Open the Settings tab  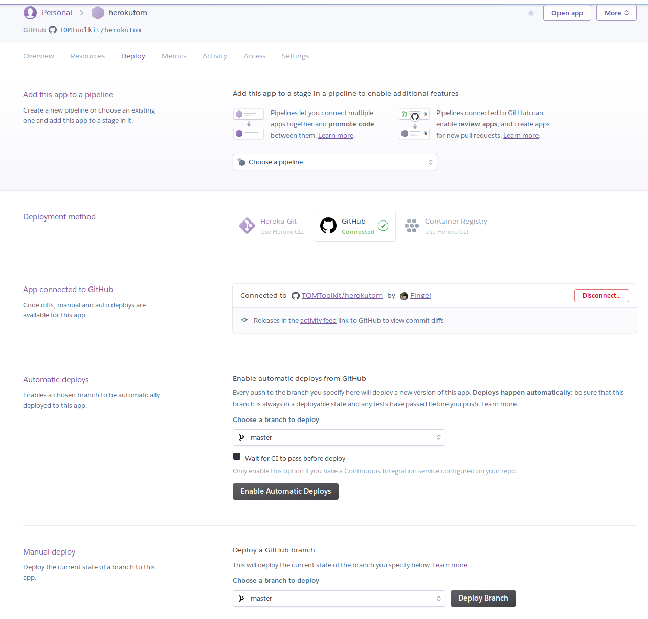click(295, 56)
